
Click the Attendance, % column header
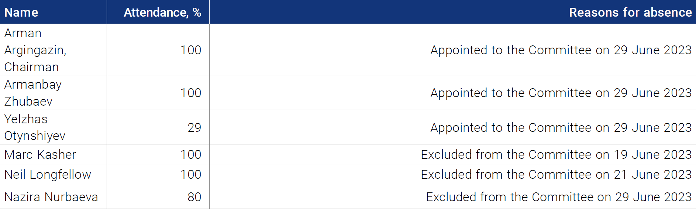click(158, 12)
